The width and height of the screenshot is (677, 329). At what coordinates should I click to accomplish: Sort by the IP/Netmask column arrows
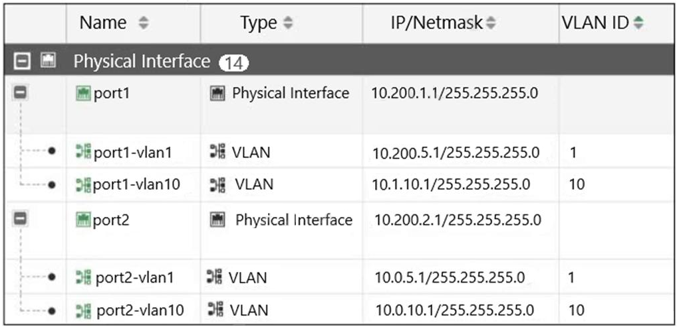(491, 24)
